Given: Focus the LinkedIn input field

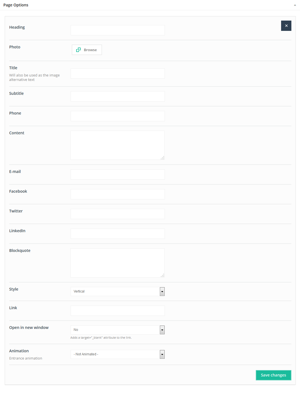Looking at the screenshot, I should coord(118,234).
